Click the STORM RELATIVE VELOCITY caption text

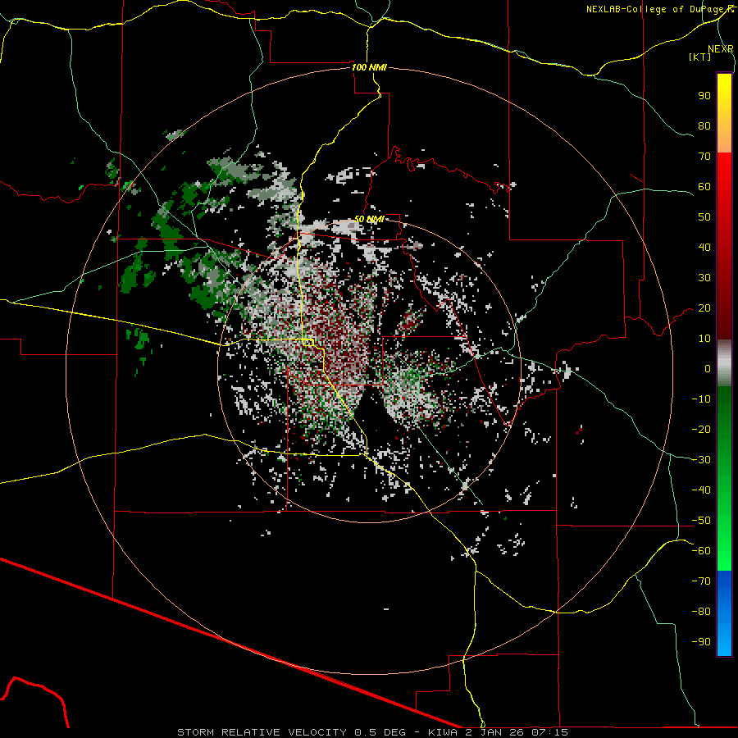pyautogui.click(x=264, y=732)
